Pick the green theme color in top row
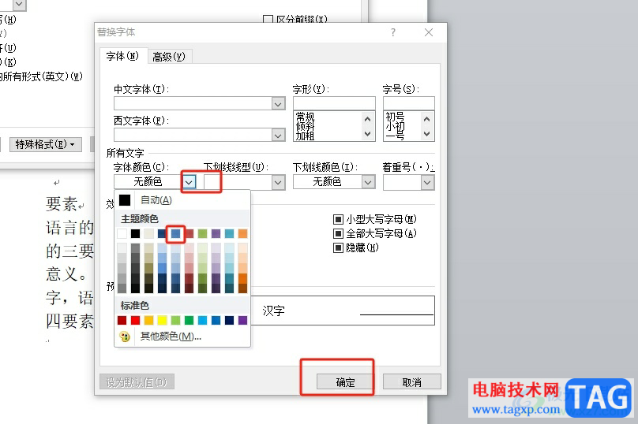The width and height of the screenshot is (638, 424). [x=203, y=233]
